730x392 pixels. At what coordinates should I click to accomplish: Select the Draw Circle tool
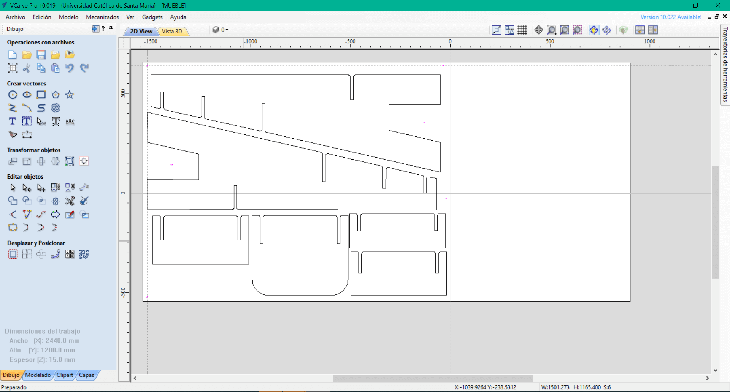tap(13, 95)
